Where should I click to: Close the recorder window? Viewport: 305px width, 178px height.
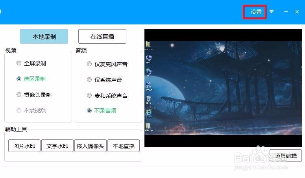tap(297, 12)
